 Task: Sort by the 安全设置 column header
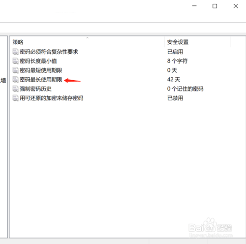198,42
